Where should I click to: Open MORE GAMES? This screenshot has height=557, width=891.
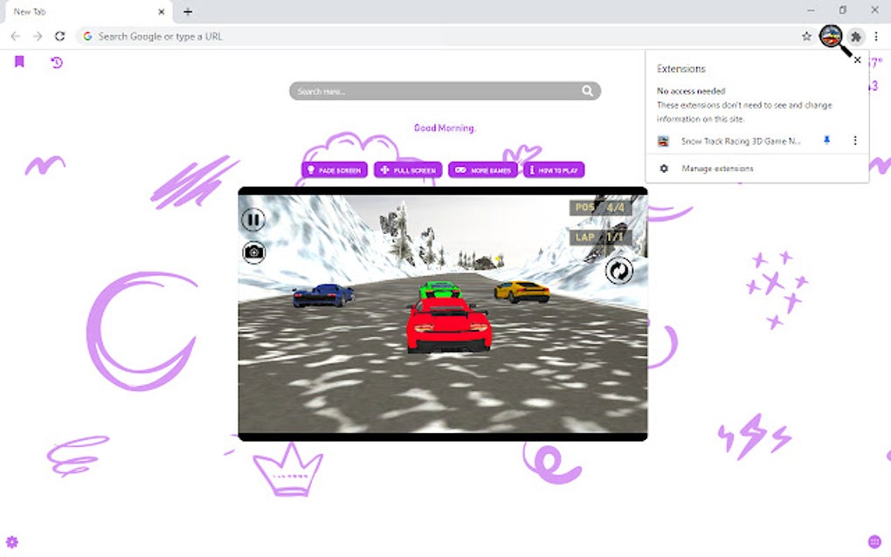tap(483, 169)
